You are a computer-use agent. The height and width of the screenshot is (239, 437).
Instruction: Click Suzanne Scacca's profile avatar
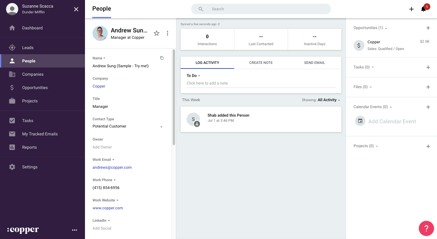(x=12, y=9)
